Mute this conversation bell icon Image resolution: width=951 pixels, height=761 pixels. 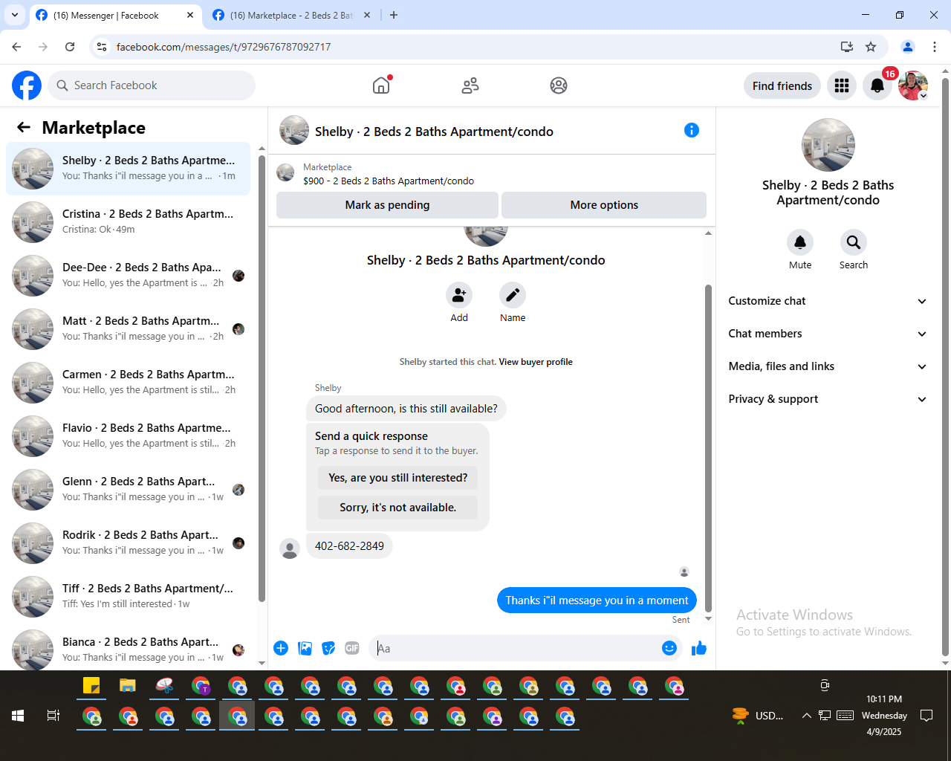800,242
